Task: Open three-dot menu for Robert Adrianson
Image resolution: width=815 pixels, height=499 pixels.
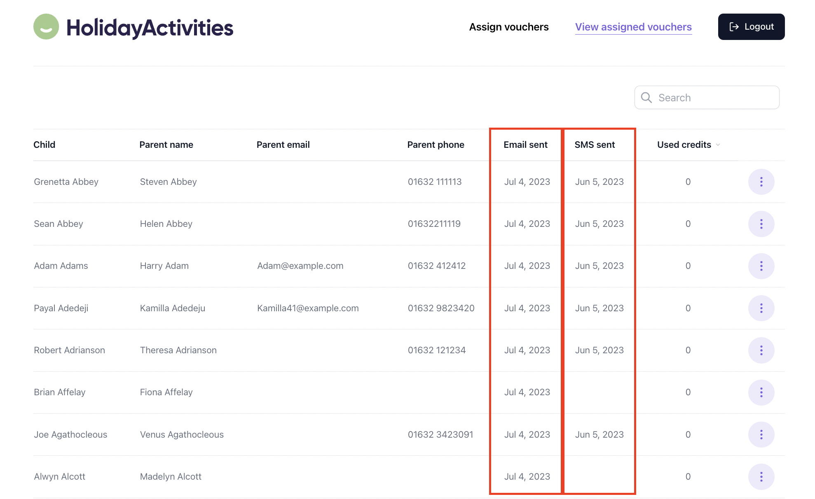Action: tap(761, 350)
